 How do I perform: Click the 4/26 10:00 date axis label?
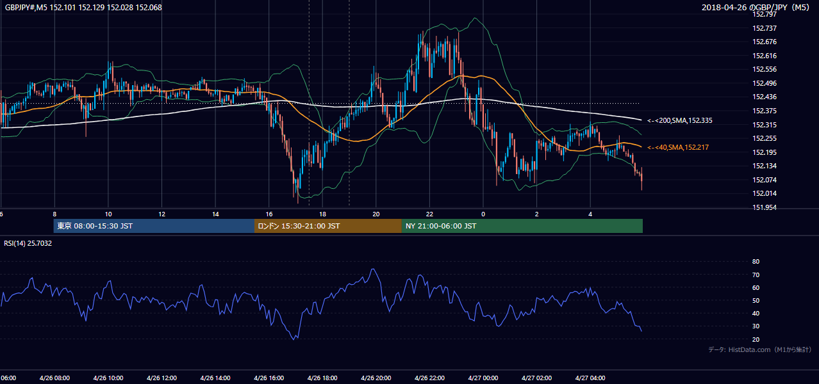pyautogui.click(x=108, y=378)
